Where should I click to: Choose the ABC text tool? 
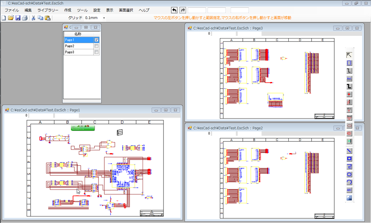(x=349, y=190)
